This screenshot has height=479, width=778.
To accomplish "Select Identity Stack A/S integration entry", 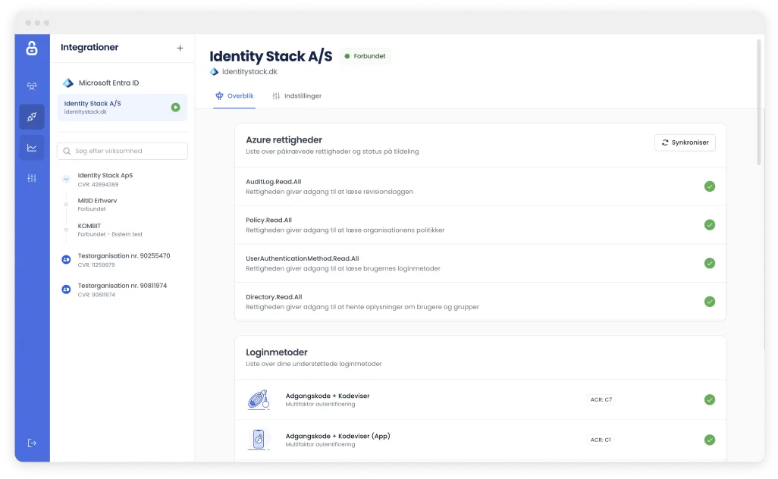I will (122, 107).
